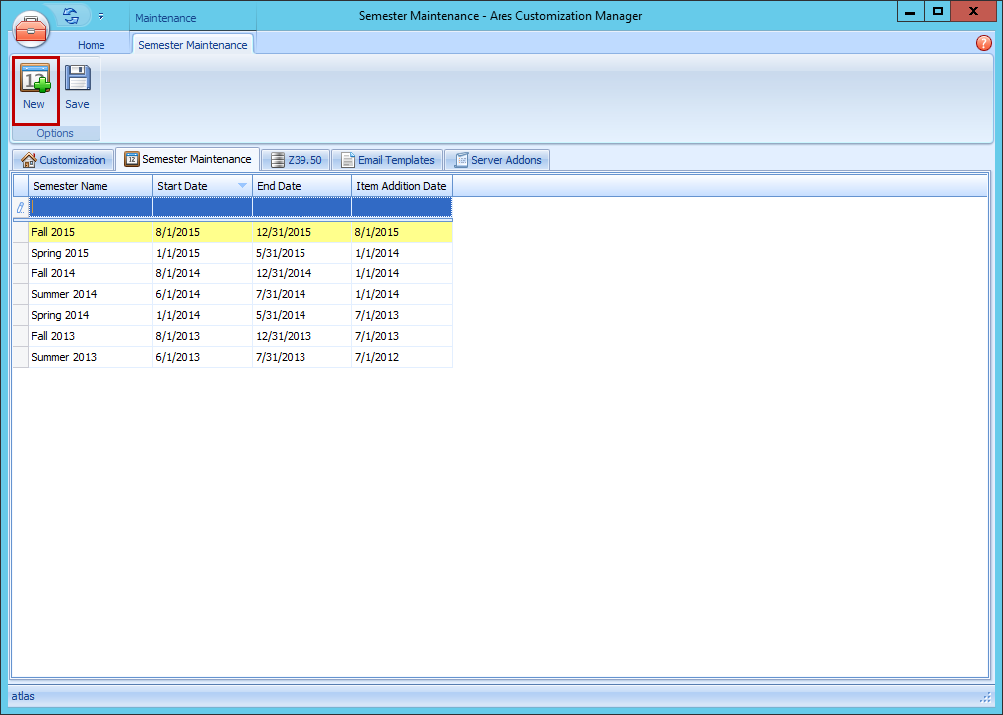Expand the quick access toolbar customize arrow
Screen dimensions: 1003x715
[x=100, y=16]
